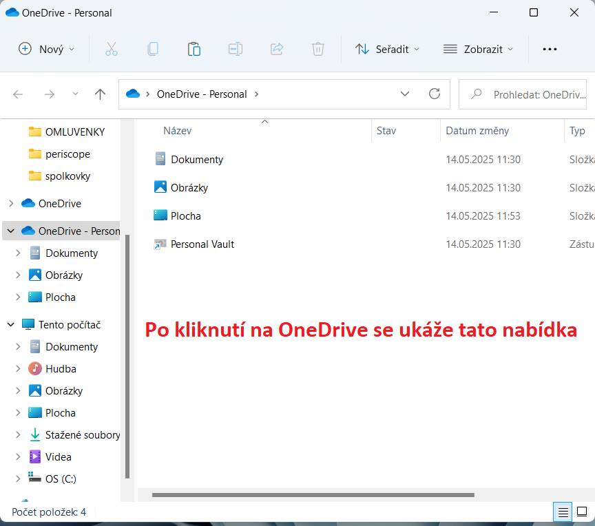Collapse the Tento počítač tree node
595x526 pixels.
11,325
